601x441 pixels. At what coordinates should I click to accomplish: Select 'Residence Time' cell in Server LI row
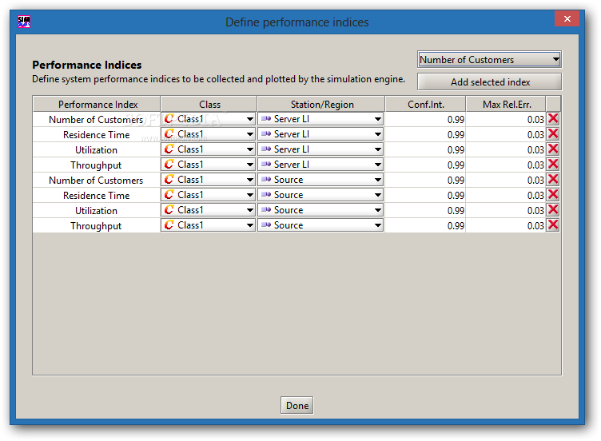tap(96, 134)
